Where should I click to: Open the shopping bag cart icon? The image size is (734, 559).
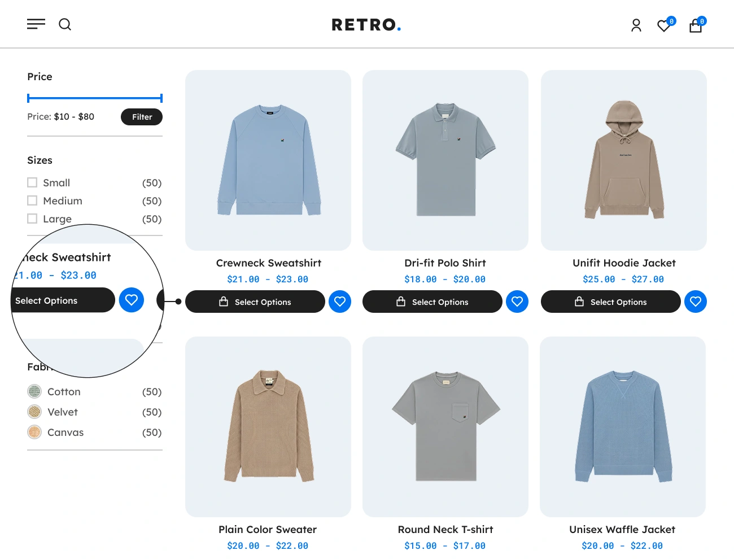[696, 26]
